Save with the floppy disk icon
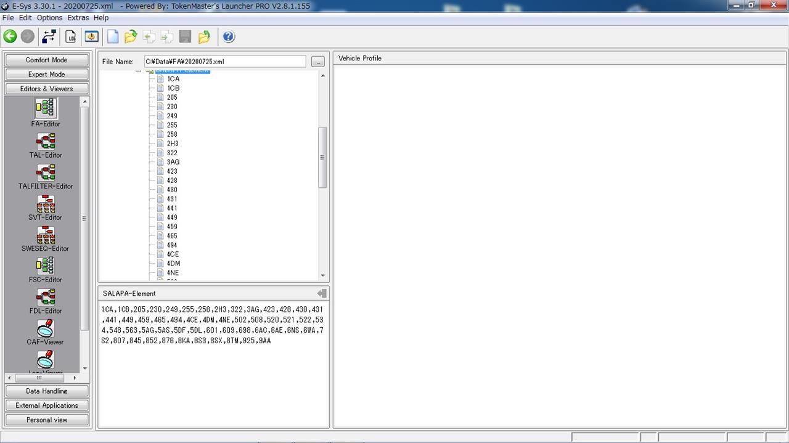 [185, 37]
